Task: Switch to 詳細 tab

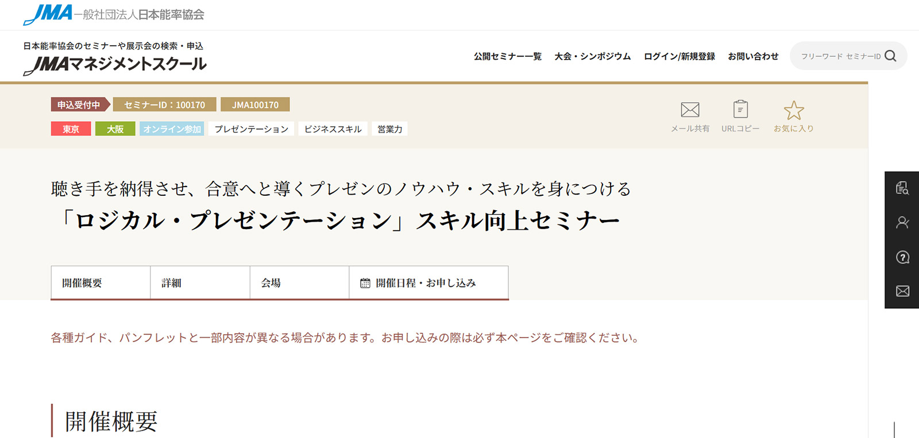Action: [x=200, y=282]
